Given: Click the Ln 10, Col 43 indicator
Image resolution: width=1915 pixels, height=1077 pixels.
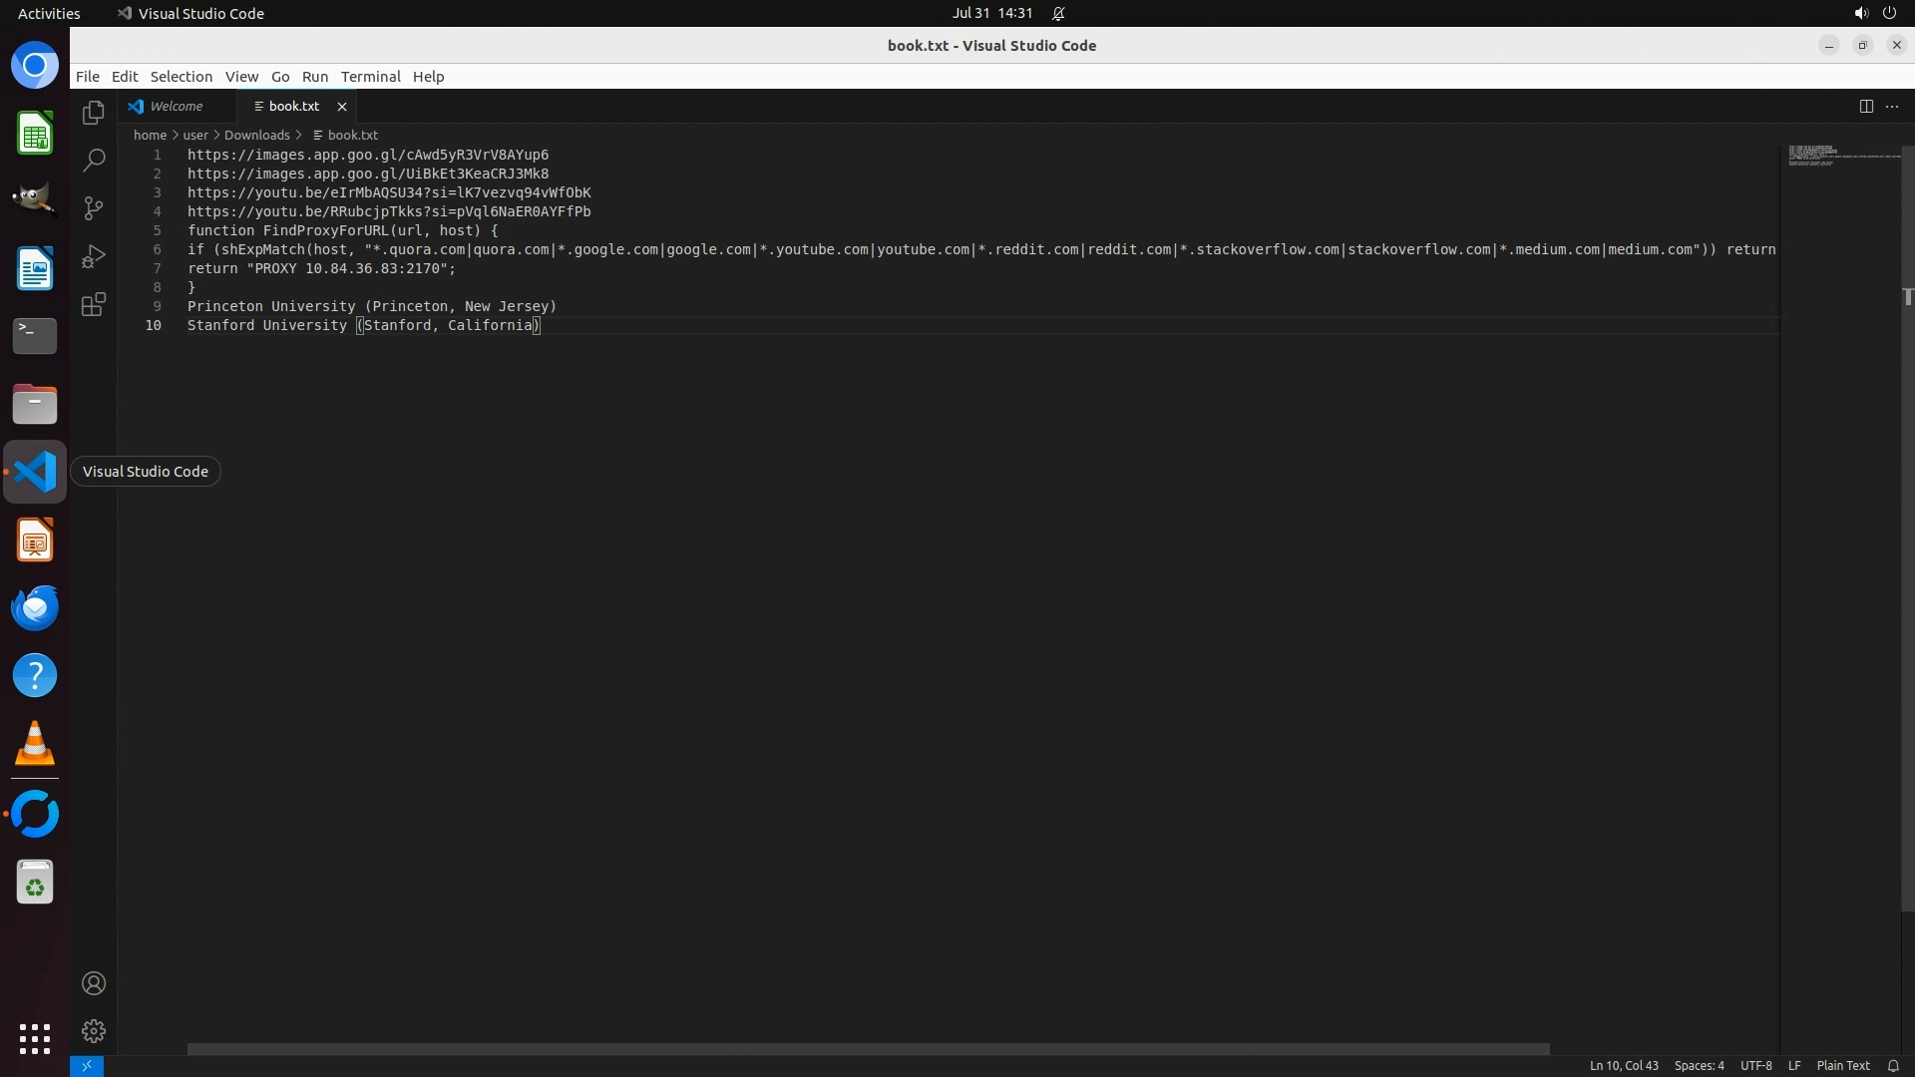Looking at the screenshot, I should (x=1623, y=1066).
